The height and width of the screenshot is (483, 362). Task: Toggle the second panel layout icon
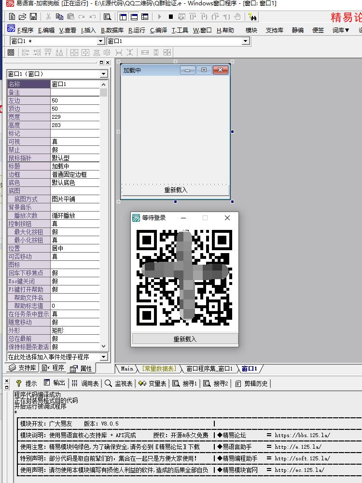coord(134,16)
